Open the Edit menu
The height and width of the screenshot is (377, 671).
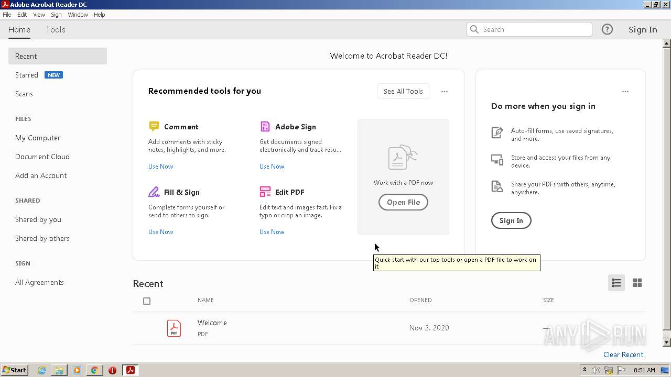(22, 15)
